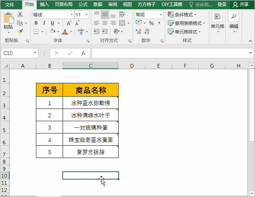Viewport: 255px width, 197px height.
Task: Click the 告诉我 Tell Me search box
Action: [201, 4]
